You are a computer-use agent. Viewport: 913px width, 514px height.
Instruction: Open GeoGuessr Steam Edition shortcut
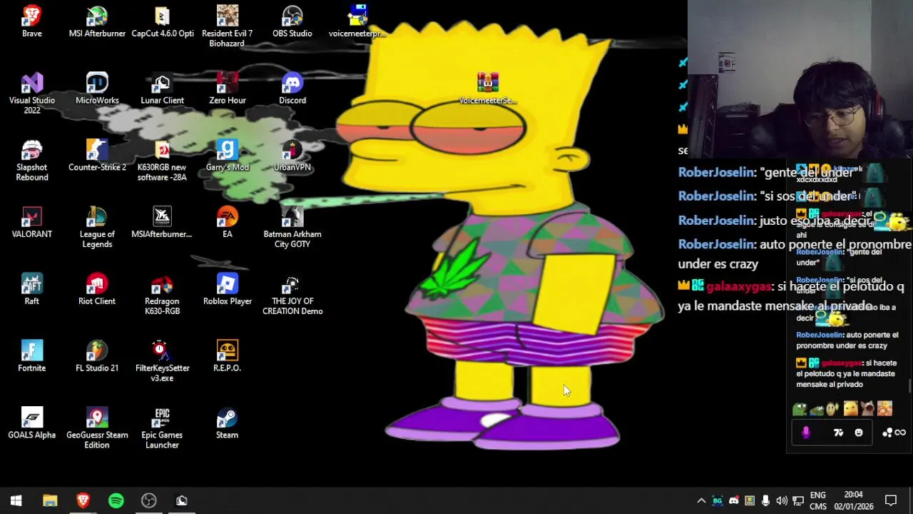97,428
